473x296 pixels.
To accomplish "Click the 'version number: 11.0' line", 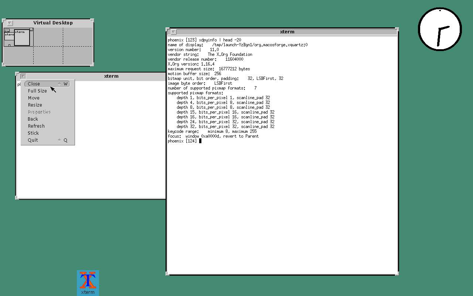I will coord(193,50).
